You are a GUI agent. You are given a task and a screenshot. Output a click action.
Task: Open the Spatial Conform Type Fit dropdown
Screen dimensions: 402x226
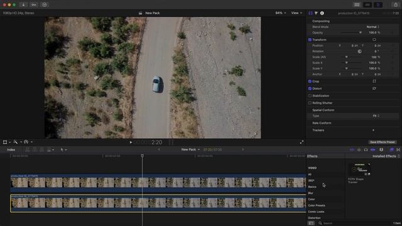(x=376, y=116)
